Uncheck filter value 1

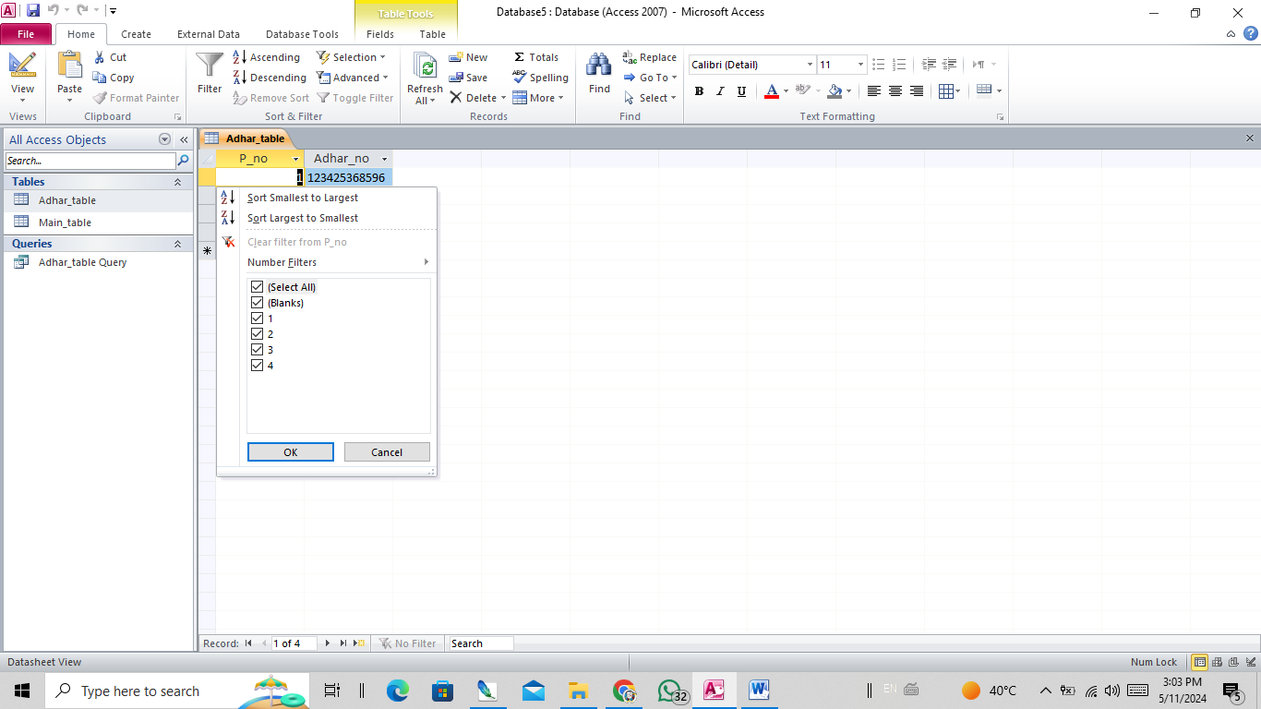[258, 318]
